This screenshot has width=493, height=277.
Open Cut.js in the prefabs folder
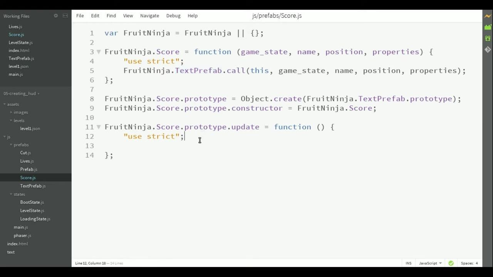point(25,153)
